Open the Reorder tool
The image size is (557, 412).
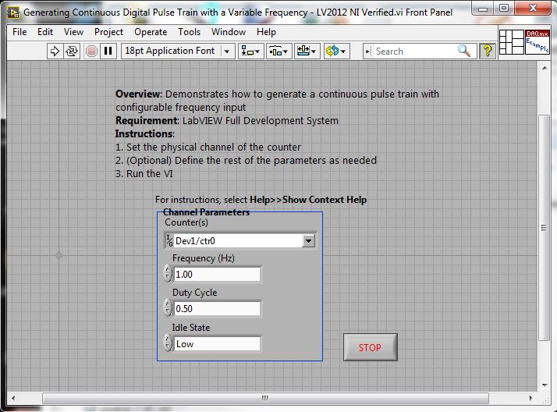(x=336, y=51)
